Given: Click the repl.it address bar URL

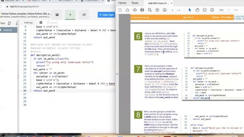Looking at the screenshot, I should (x=24, y=6).
